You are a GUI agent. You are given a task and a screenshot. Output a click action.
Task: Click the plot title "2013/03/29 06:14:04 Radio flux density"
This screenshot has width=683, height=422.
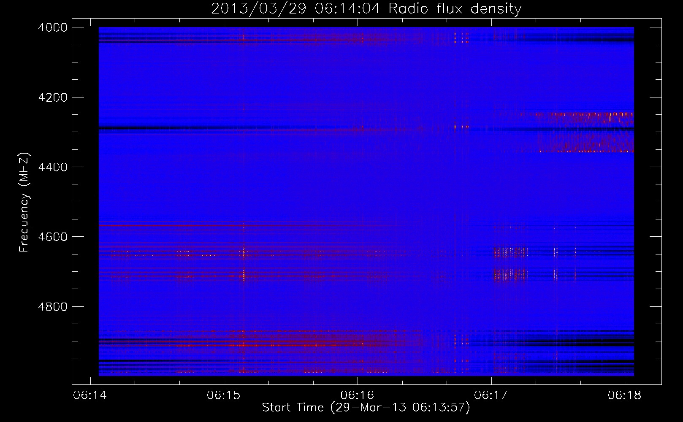(366, 9)
